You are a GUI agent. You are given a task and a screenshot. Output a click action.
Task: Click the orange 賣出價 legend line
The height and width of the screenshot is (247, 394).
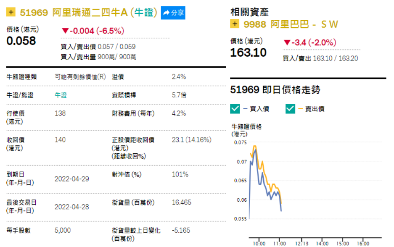click(301, 109)
